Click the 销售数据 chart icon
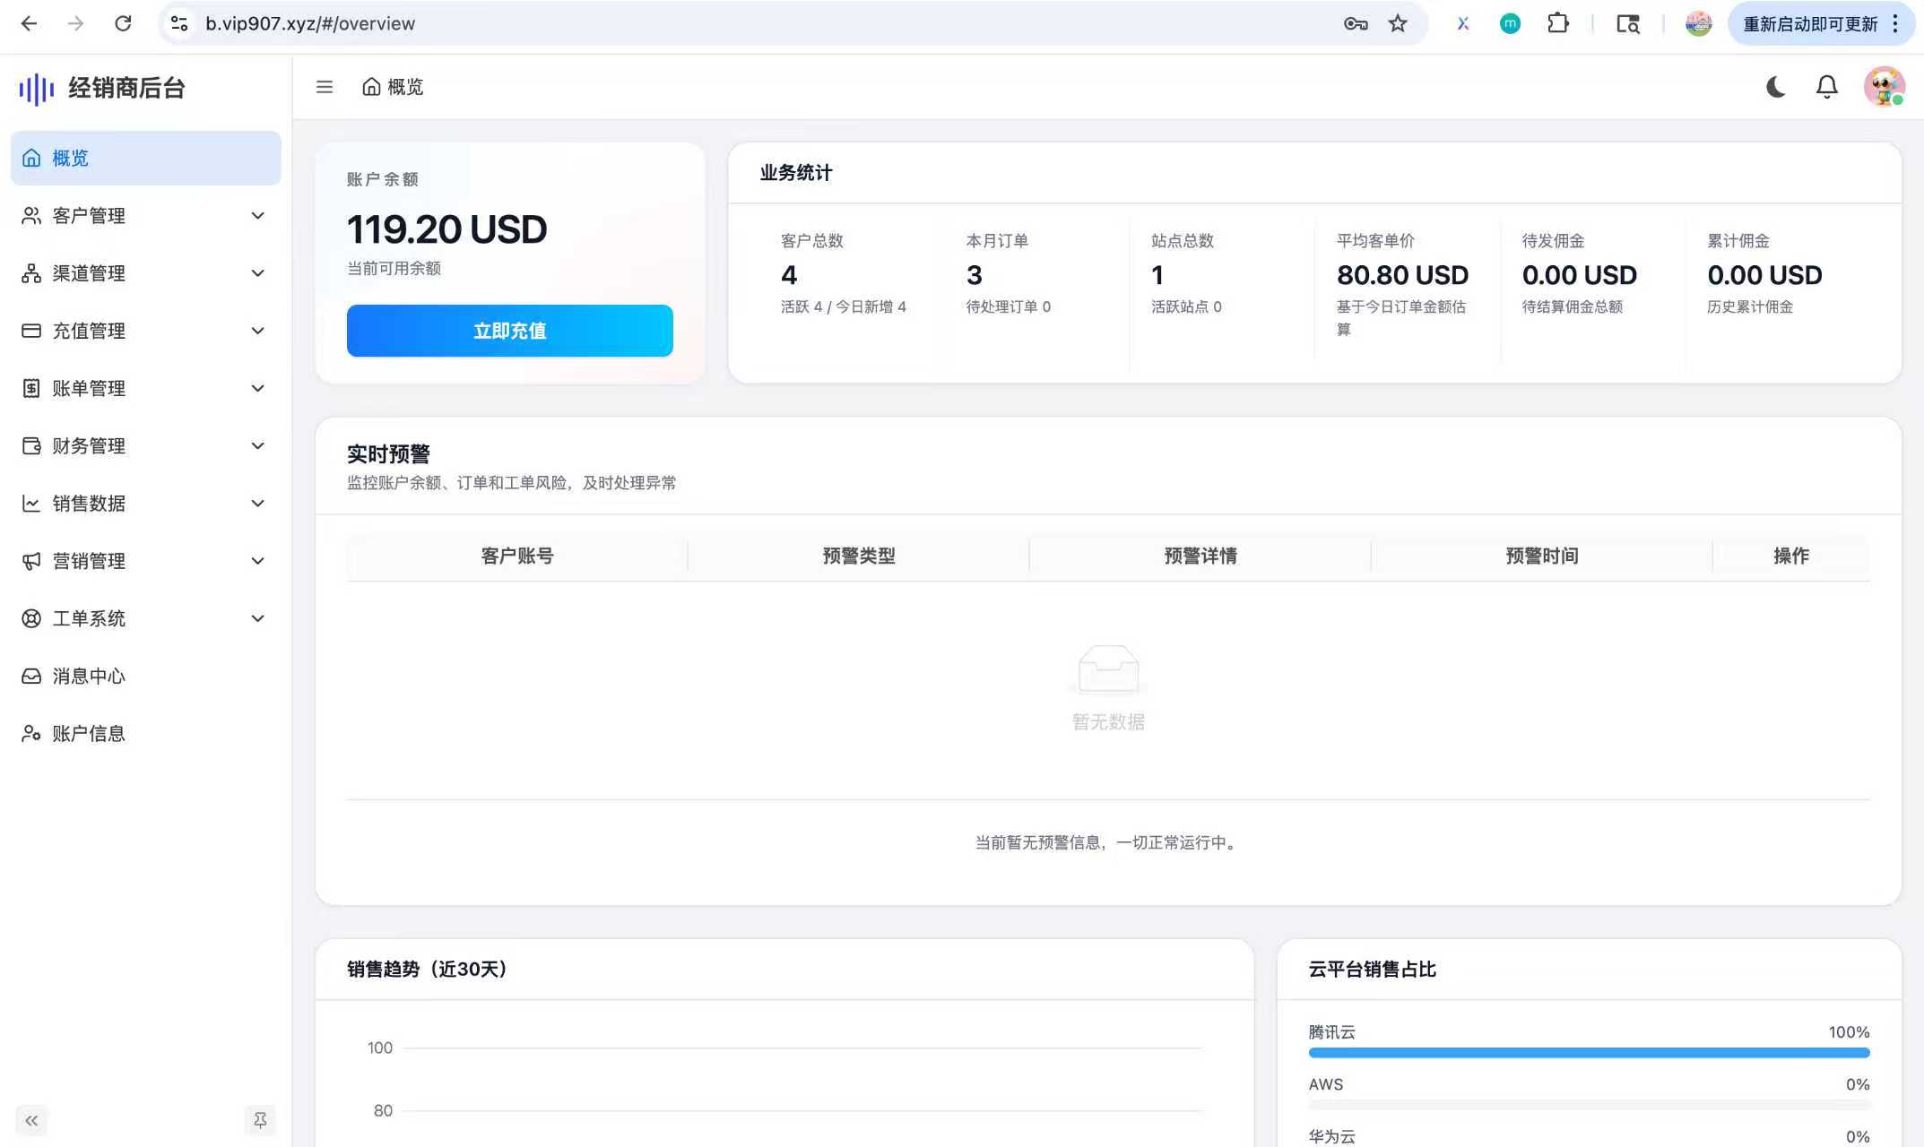Viewport: 1924px width, 1147px height. point(31,504)
